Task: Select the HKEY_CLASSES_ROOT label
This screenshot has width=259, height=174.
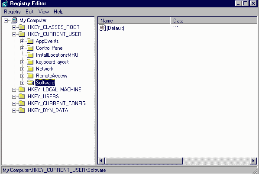Action: [54, 27]
